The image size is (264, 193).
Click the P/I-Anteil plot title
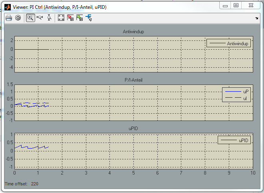133,80
